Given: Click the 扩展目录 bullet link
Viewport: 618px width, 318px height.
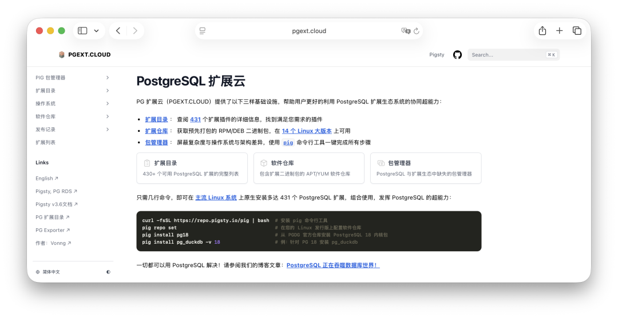Looking at the screenshot, I should [156, 119].
